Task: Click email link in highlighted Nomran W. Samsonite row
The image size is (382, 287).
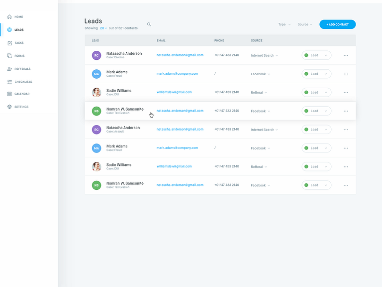Action: click(180, 111)
